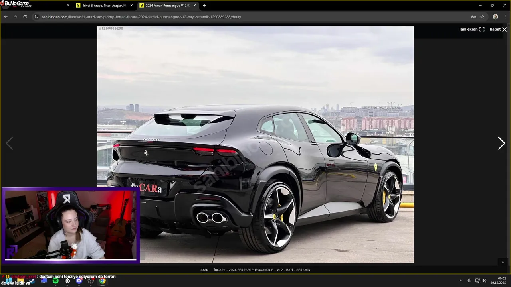
Task: Go to the next listing photo
Action: pyautogui.click(x=501, y=143)
